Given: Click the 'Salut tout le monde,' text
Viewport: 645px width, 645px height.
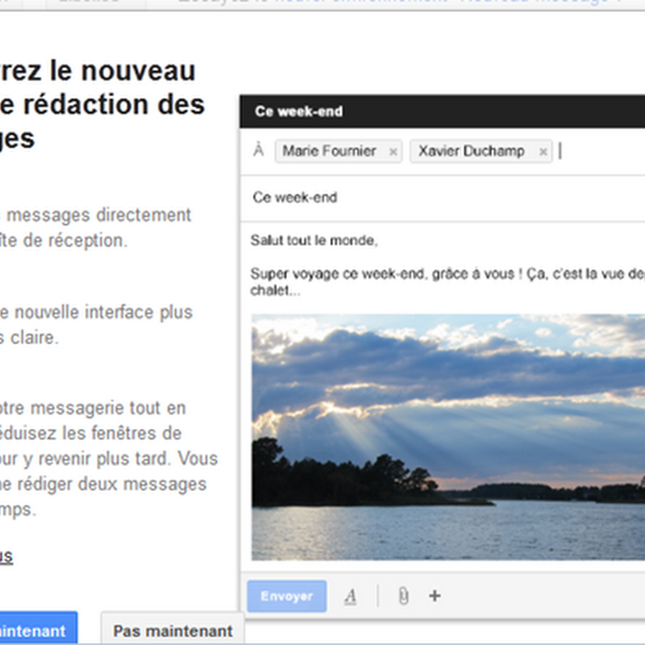Looking at the screenshot, I should [x=314, y=240].
